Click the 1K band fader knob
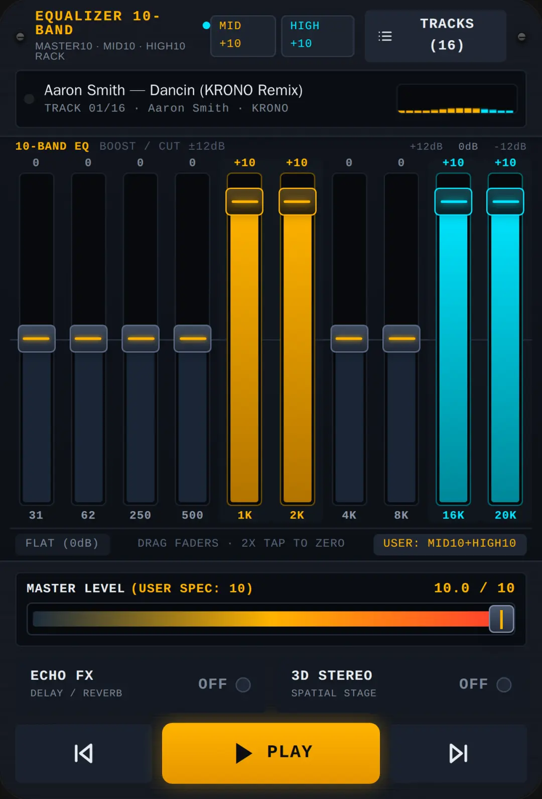Viewport: 542px width, 799px height. [x=244, y=202]
